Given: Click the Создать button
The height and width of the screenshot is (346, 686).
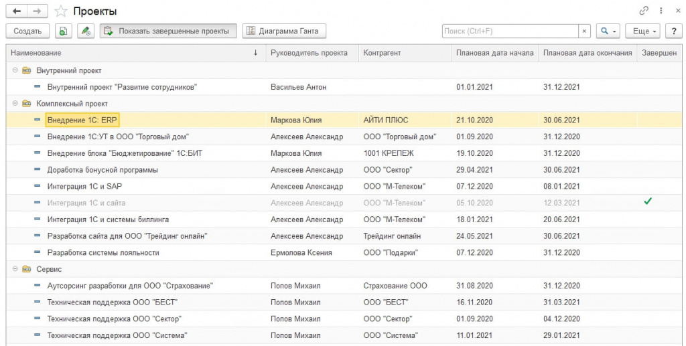Looking at the screenshot, I should point(27,31).
